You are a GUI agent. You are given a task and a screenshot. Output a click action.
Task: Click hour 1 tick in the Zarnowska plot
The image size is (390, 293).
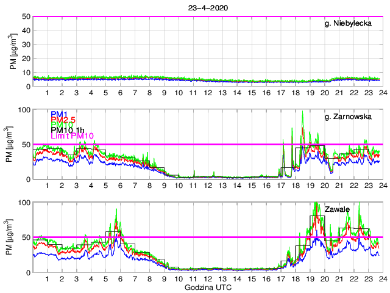[x=47, y=186]
